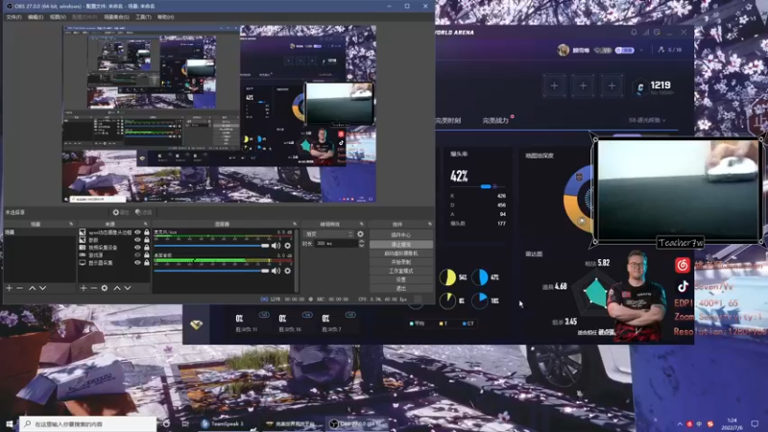This screenshot has width=768, height=432.
Task: Remove the selected source with the minus icon
Action: 93,288
